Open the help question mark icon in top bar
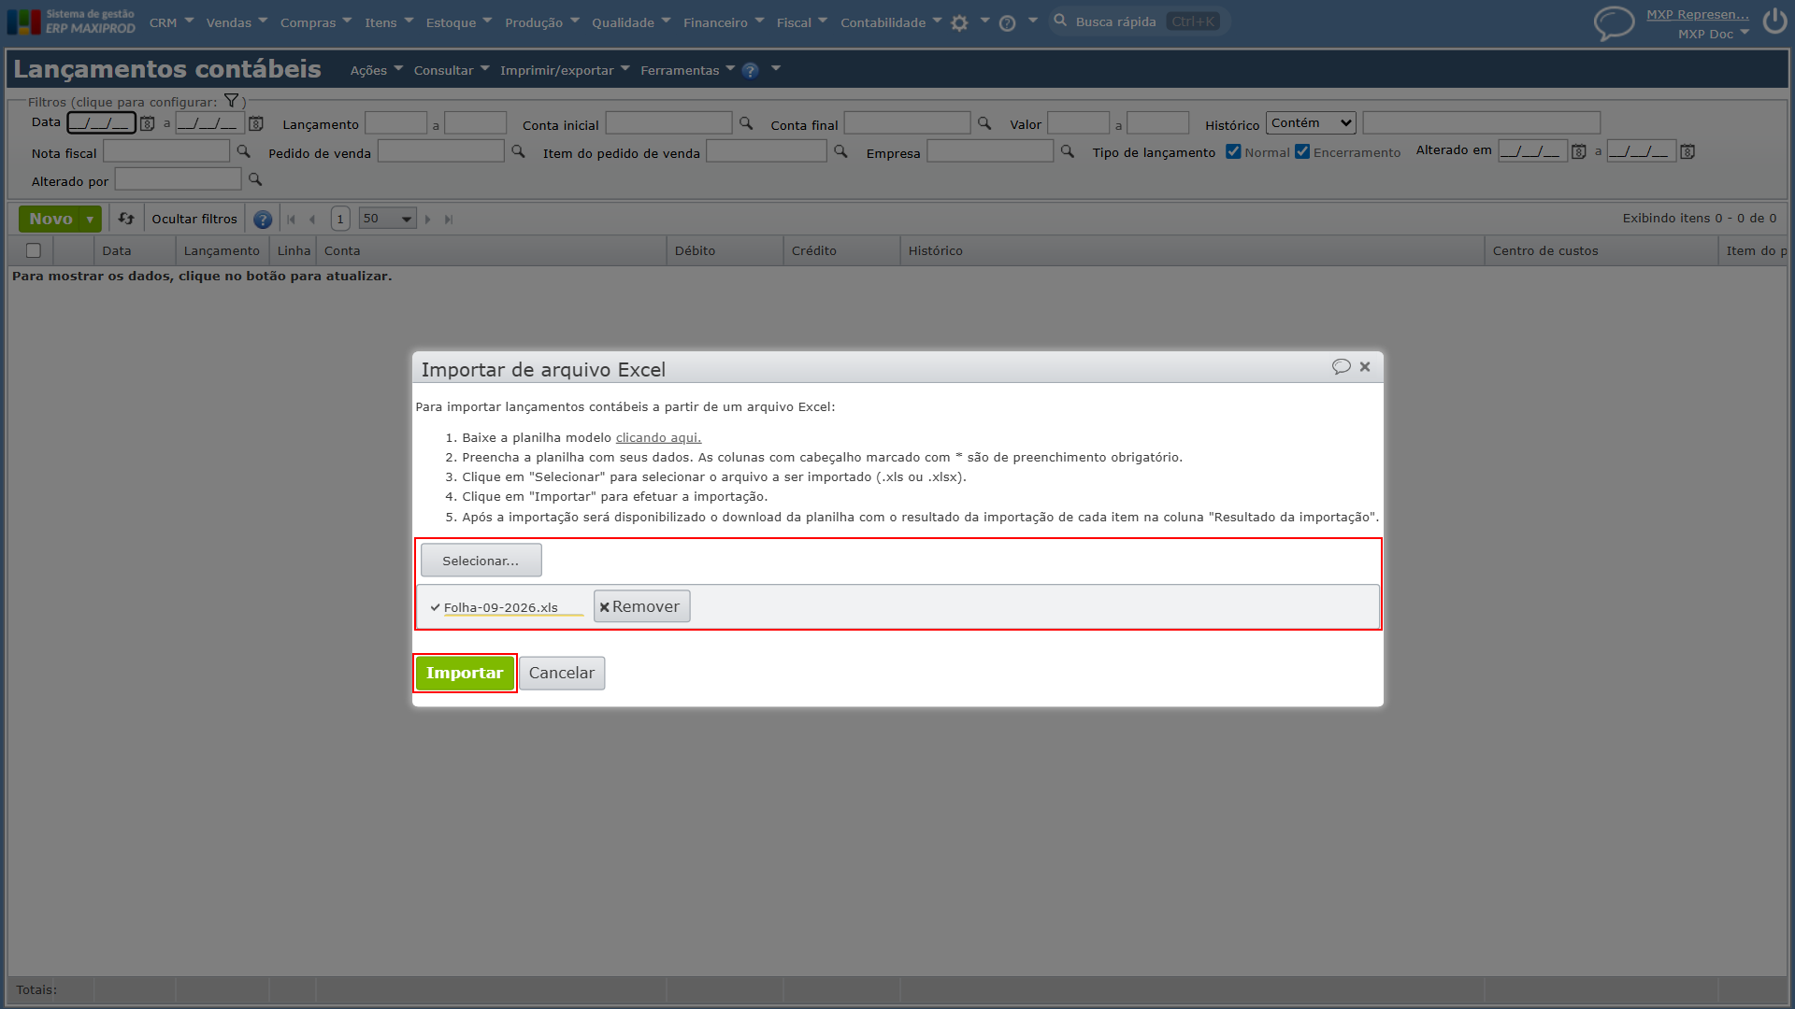The image size is (1795, 1009). 1007,22
